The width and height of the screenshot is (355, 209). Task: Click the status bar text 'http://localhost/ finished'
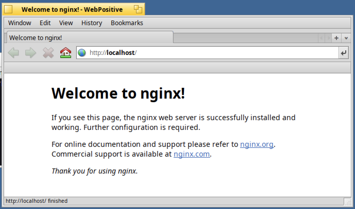[x=37, y=201]
